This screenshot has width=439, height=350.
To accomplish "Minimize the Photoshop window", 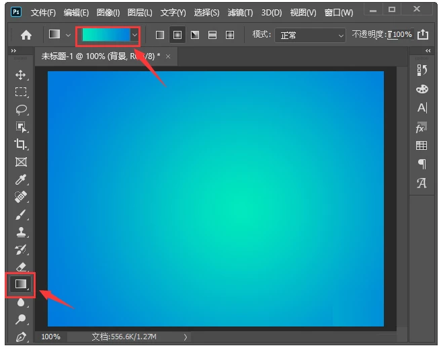I will [373, 10].
